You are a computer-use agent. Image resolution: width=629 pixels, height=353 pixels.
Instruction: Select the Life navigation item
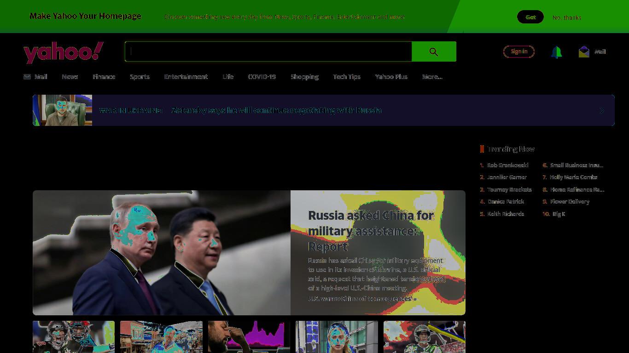coord(228,77)
